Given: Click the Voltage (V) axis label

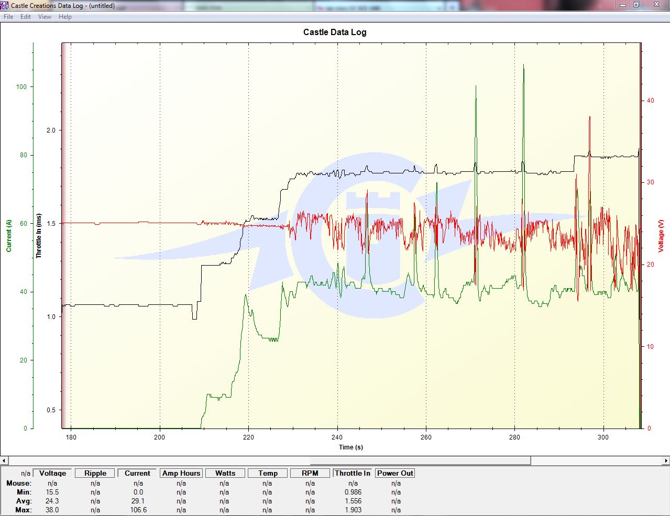Looking at the screenshot, I should [x=661, y=235].
